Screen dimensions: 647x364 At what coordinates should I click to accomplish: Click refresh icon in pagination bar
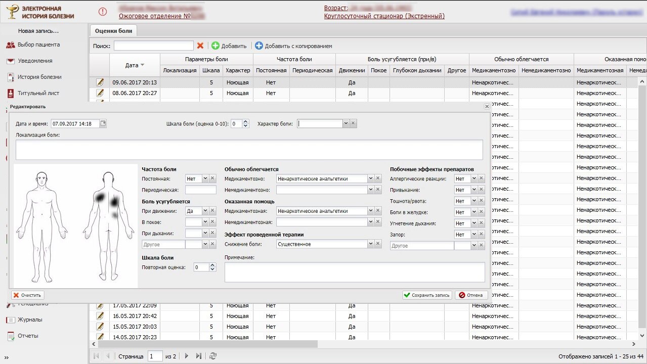tap(213, 356)
